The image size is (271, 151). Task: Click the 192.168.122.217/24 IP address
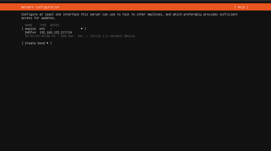pyautogui.click(x=56, y=32)
